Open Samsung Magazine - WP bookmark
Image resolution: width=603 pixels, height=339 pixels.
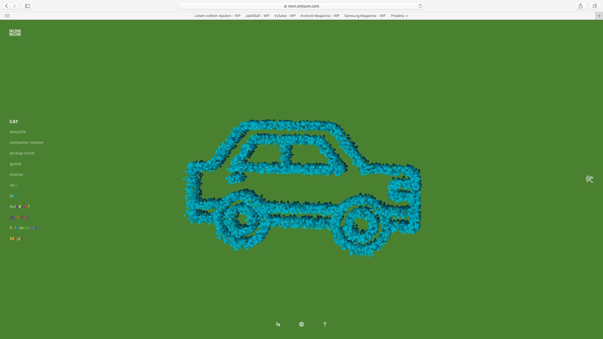point(365,16)
